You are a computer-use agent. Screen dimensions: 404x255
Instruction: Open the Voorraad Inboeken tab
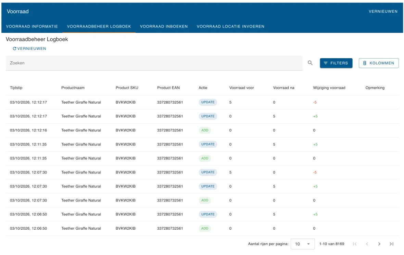(164, 27)
